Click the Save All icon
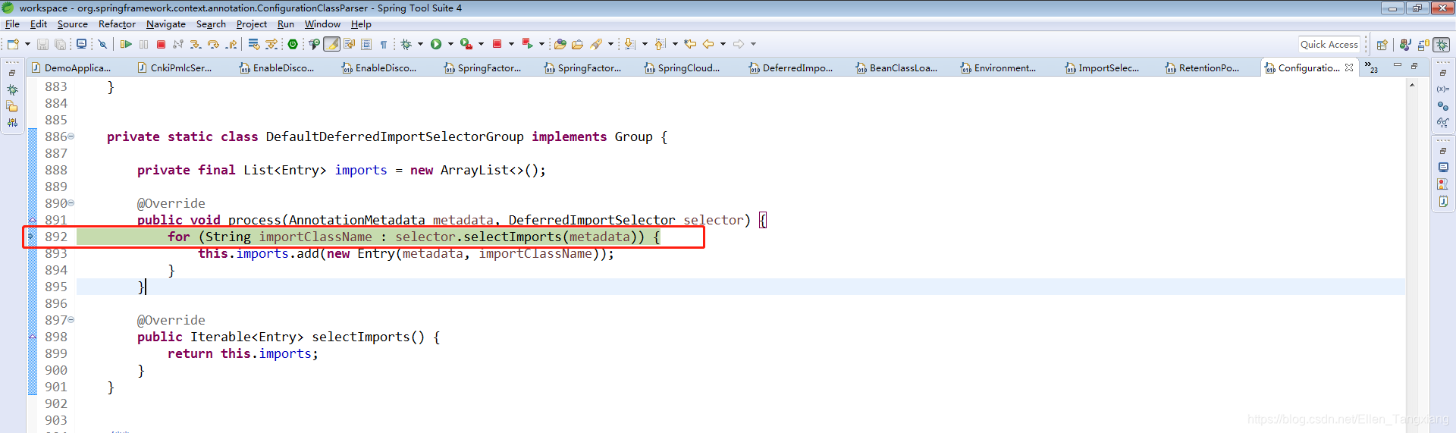This screenshot has width=1456, height=433. [x=60, y=44]
